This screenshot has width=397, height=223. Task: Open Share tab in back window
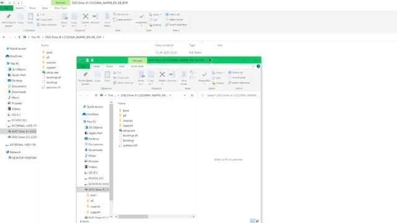[x=32, y=8]
